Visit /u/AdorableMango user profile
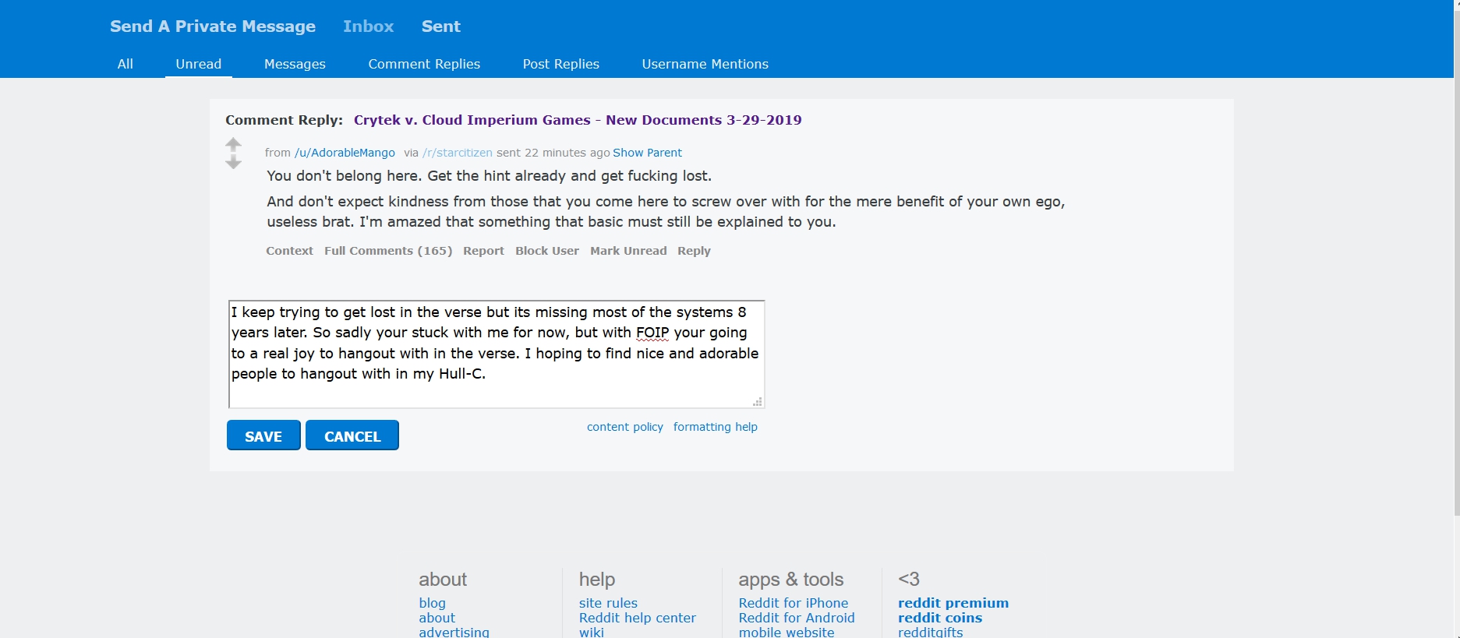The image size is (1460, 638). pyautogui.click(x=345, y=153)
